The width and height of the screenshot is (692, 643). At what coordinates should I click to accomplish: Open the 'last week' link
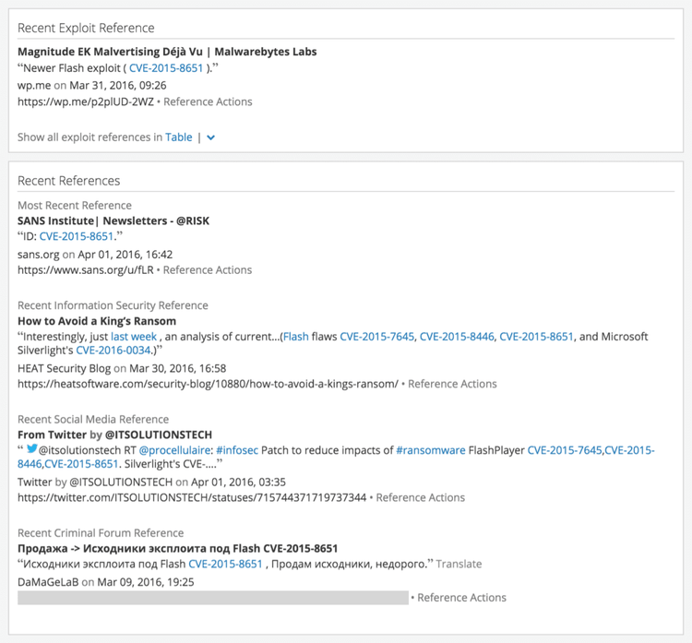[x=134, y=338]
